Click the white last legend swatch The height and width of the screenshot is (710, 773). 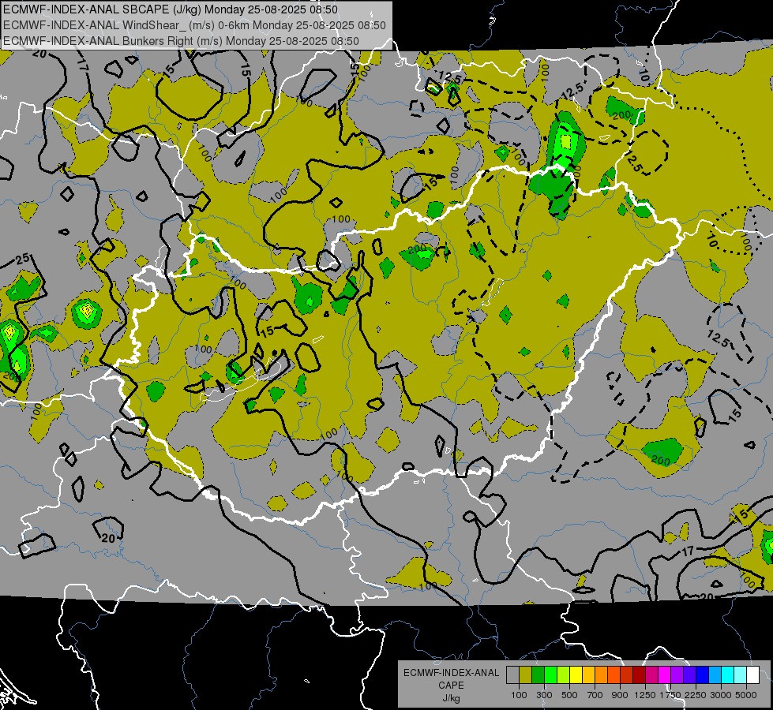coord(752,675)
